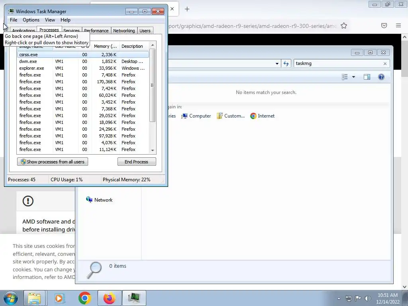Toggle the Explorer preview pane
This screenshot has width=408, height=306.
coord(367,77)
